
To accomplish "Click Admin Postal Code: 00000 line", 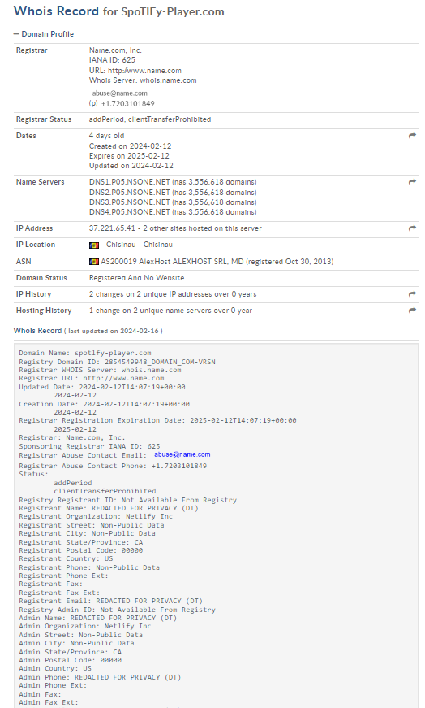I will [x=71, y=660].
